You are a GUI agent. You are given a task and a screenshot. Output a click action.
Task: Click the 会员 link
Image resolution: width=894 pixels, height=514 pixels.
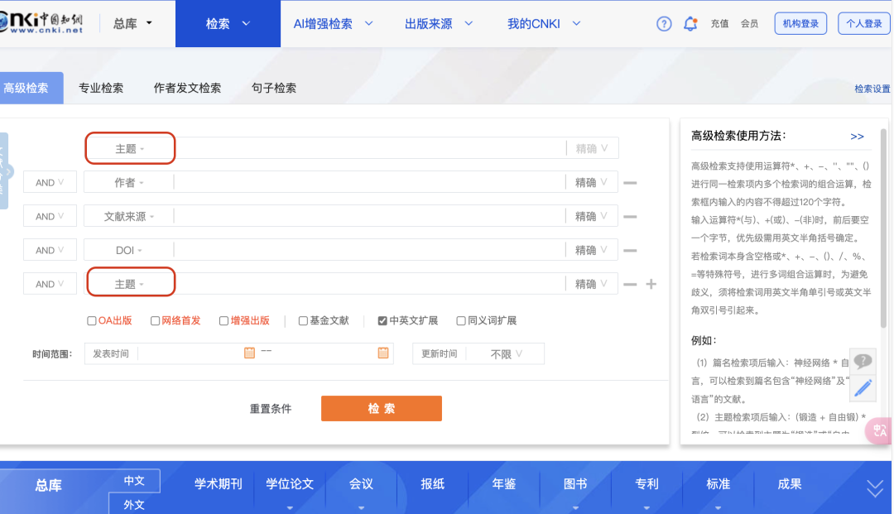(x=749, y=23)
